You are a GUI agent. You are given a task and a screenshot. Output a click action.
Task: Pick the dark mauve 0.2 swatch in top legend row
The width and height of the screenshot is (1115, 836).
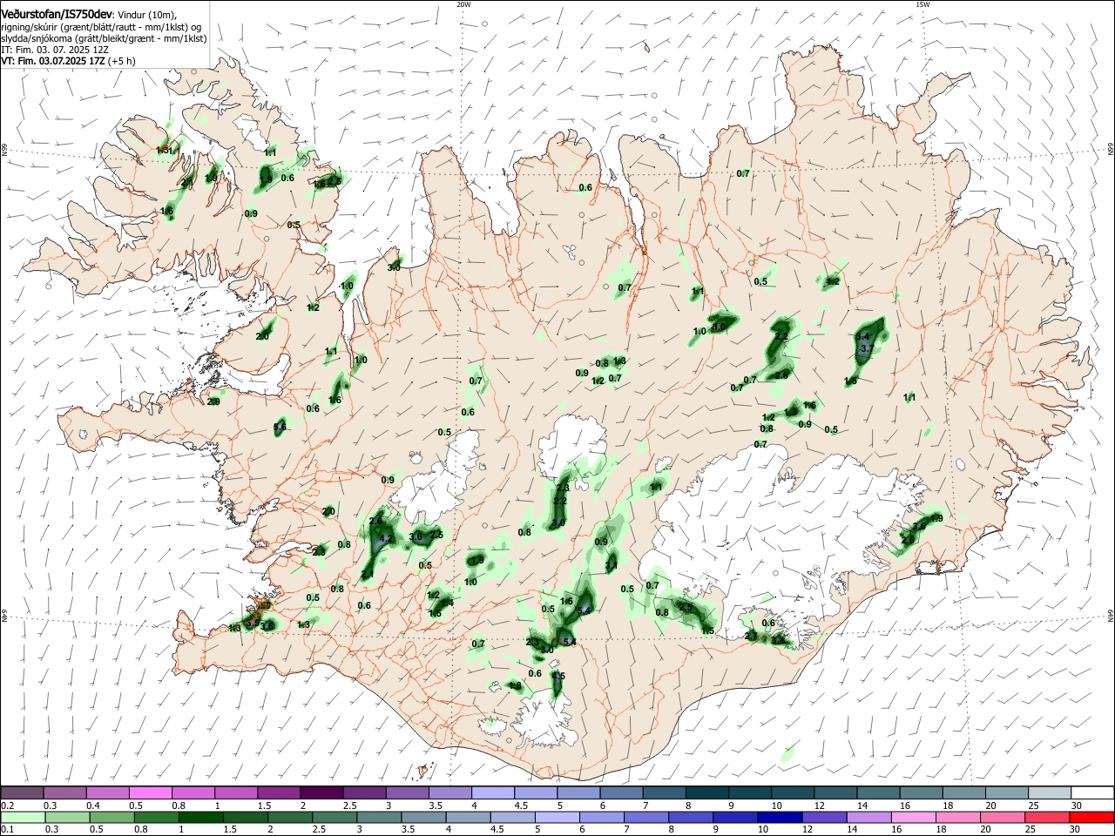pos(22,792)
